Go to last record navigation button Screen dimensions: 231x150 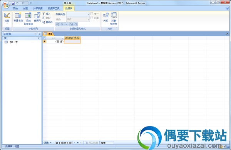(78, 143)
